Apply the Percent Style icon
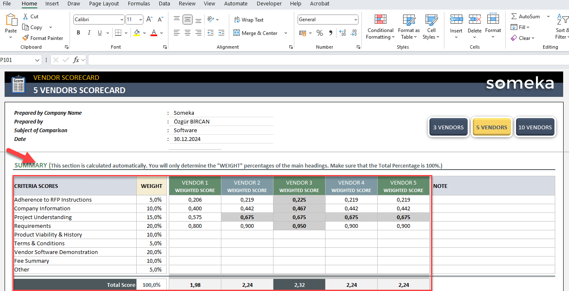The image size is (569, 291). [320, 32]
